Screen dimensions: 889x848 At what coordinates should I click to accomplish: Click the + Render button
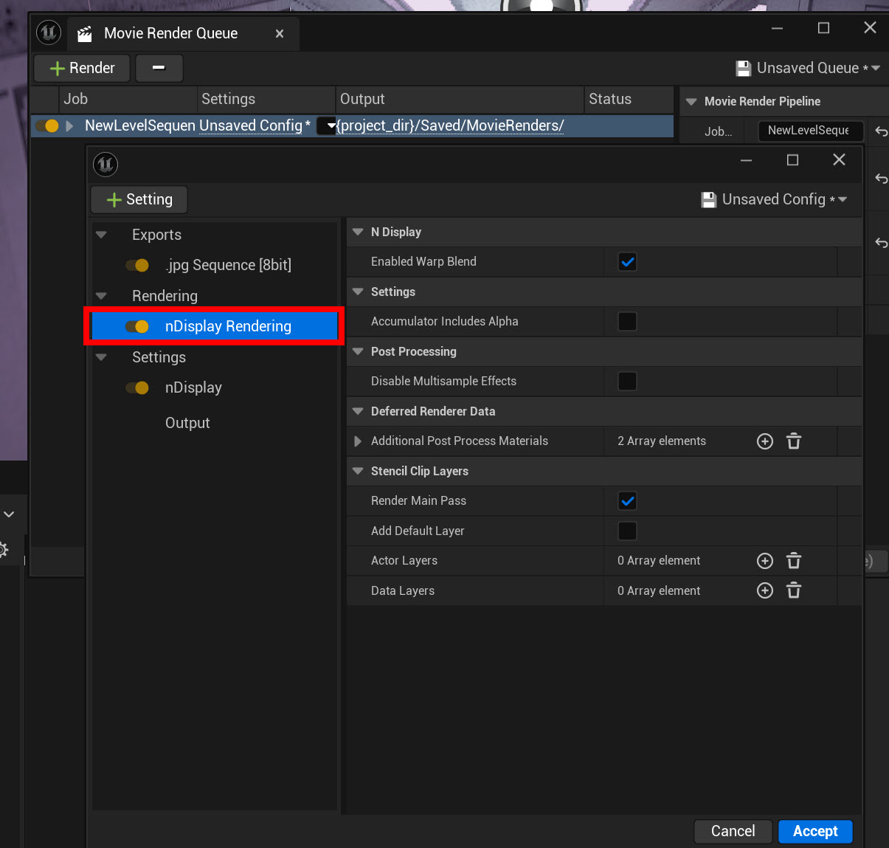tap(82, 68)
